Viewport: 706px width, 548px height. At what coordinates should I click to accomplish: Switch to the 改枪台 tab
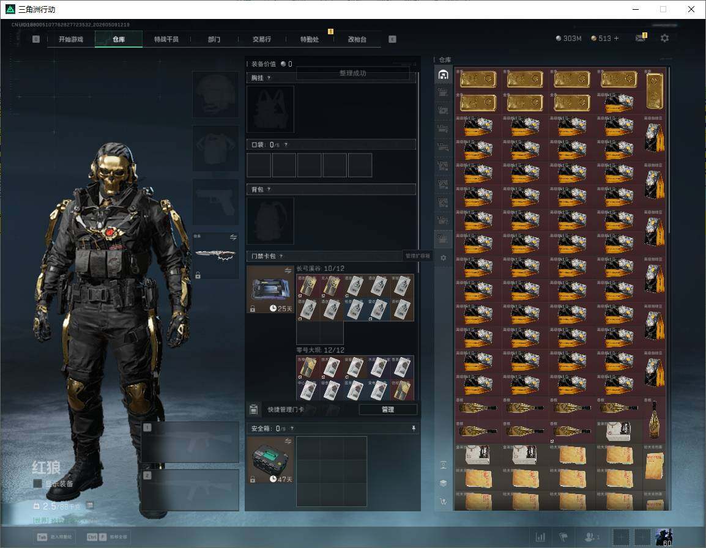coord(357,39)
